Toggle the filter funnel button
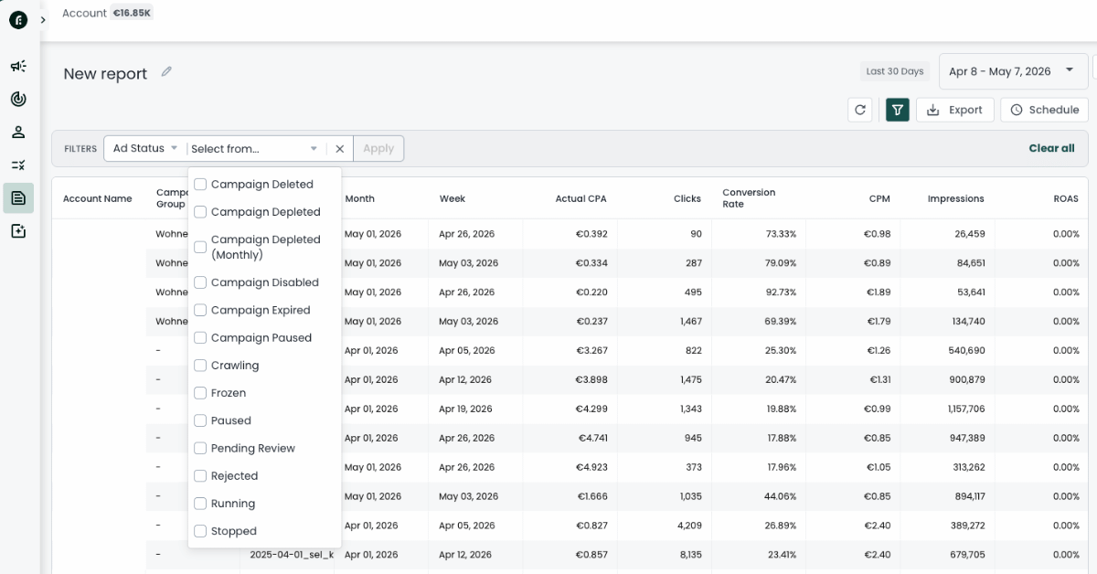The height and width of the screenshot is (574, 1097). pyautogui.click(x=898, y=110)
